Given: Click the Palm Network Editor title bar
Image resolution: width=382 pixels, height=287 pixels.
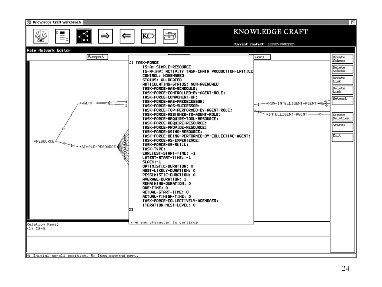Looking at the screenshot, I should [x=190, y=50].
